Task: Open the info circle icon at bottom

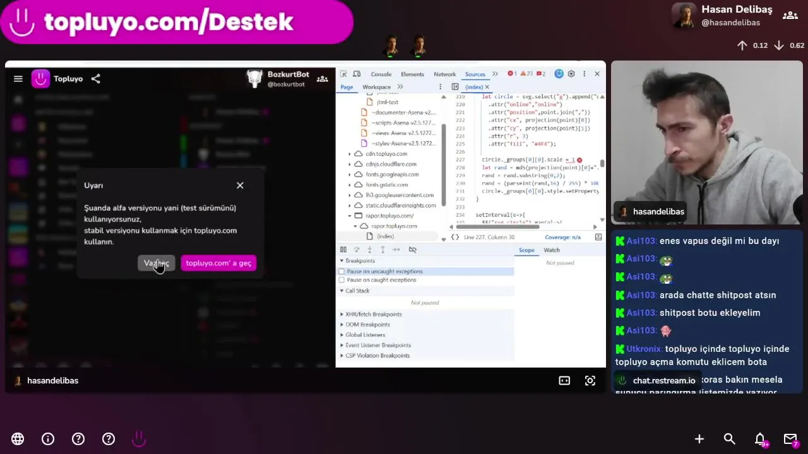Action: click(x=48, y=439)
